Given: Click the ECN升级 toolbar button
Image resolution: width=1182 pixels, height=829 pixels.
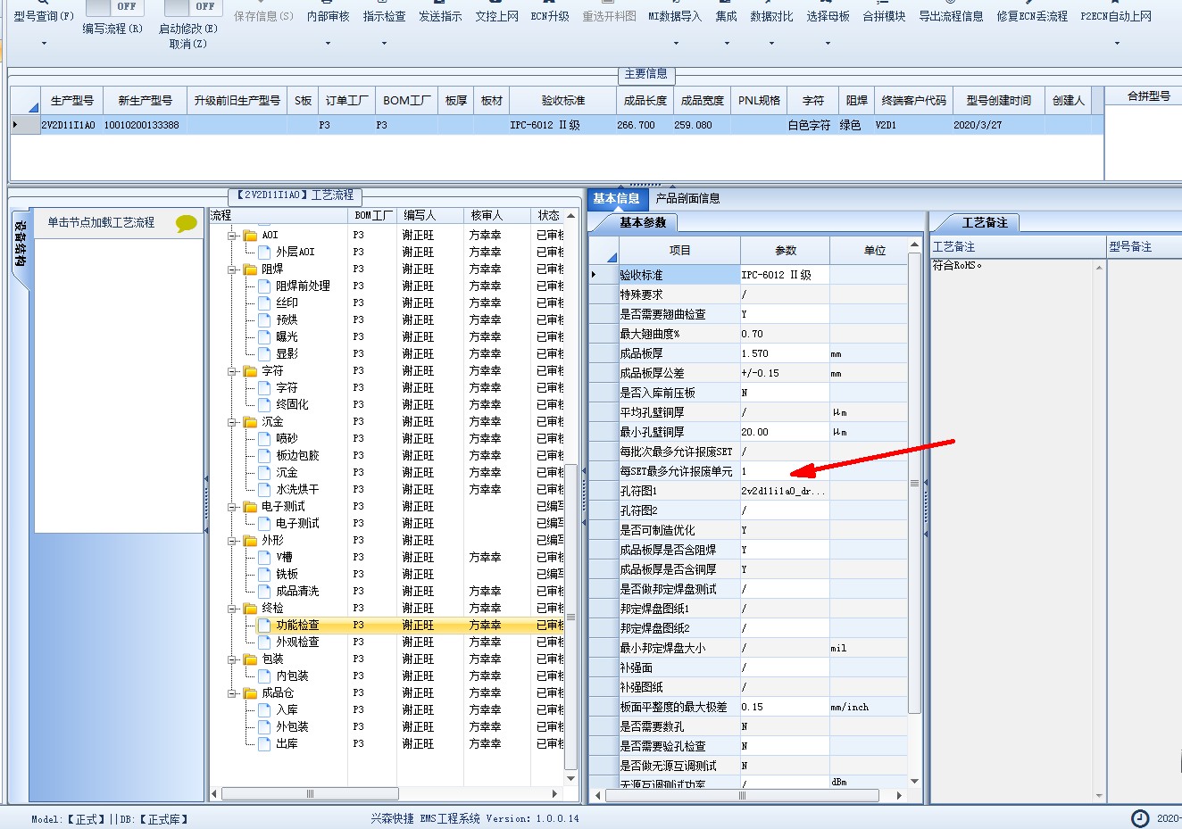Looking at the screenshot, I should pyautogui.click(x=550, y=16).
